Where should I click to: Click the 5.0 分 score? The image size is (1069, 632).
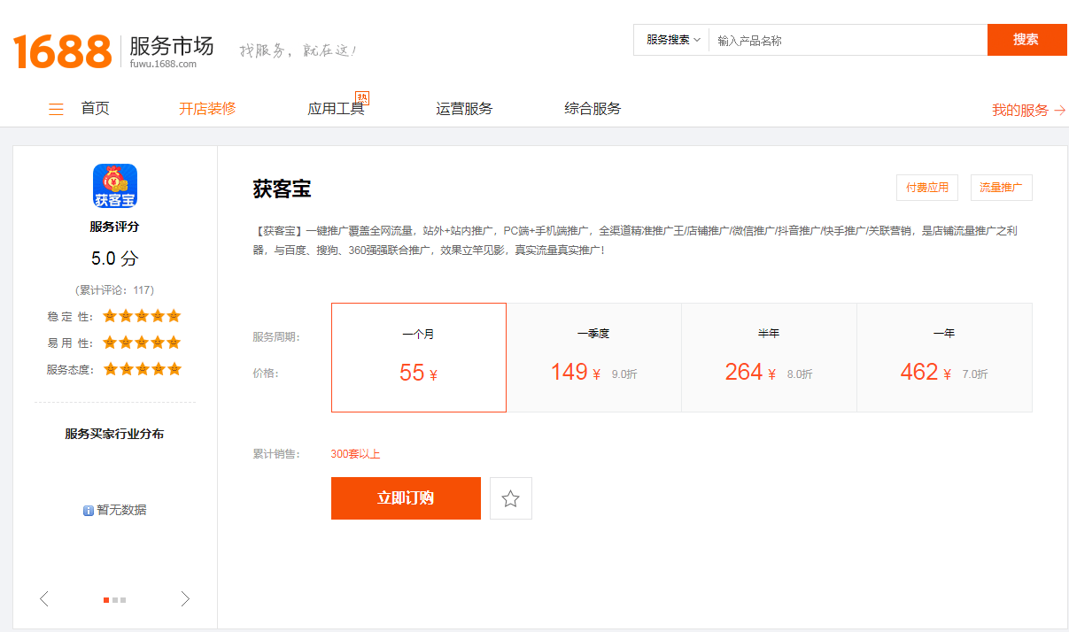tap(115, 259)
